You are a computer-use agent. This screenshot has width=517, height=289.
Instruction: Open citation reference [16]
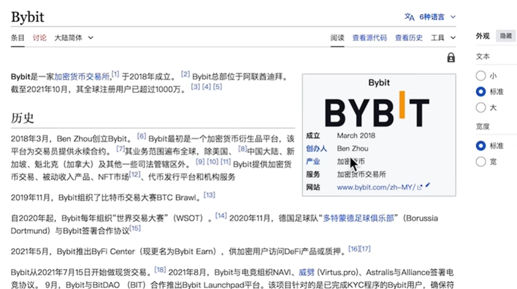click(x=354, y=249)
